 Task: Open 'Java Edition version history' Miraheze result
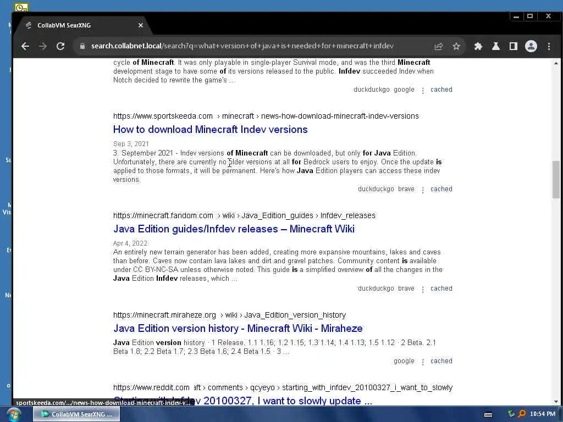tap(238, 328)
